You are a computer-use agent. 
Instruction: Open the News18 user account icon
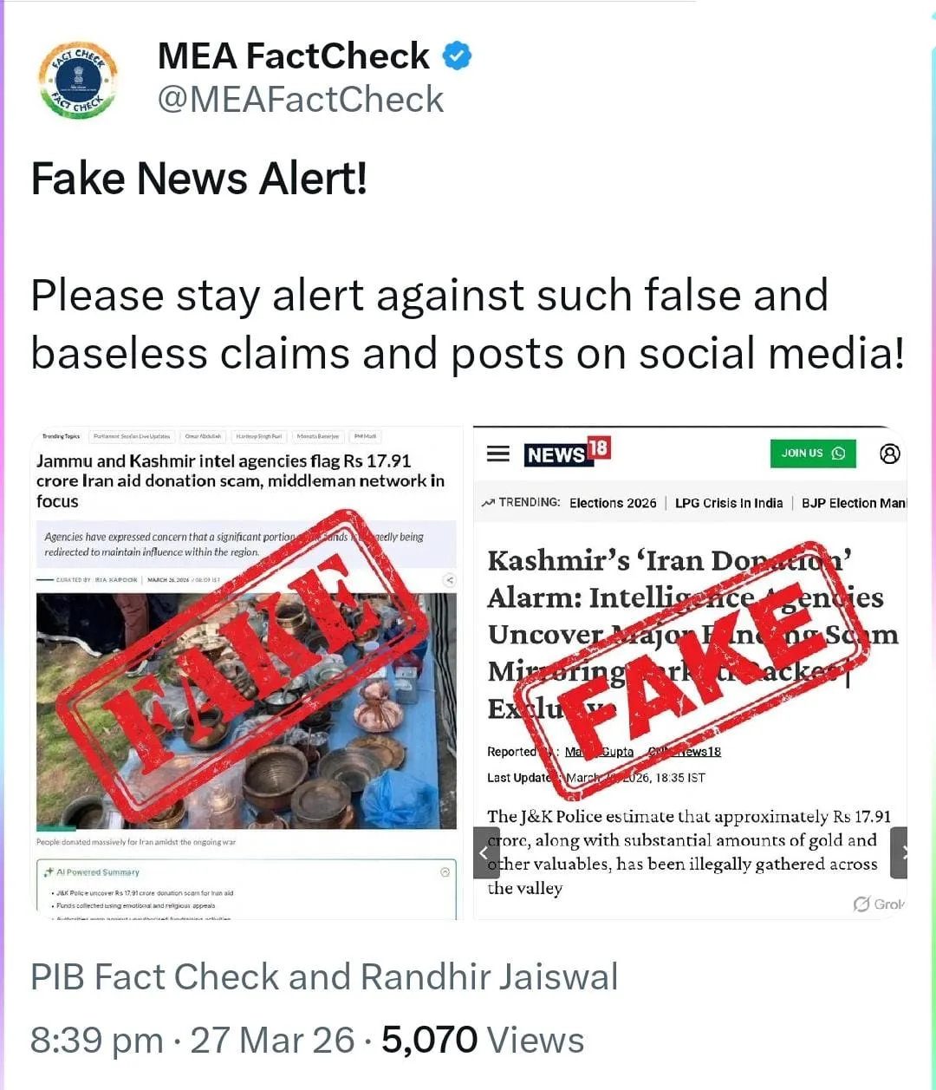[x=889, y=454]
